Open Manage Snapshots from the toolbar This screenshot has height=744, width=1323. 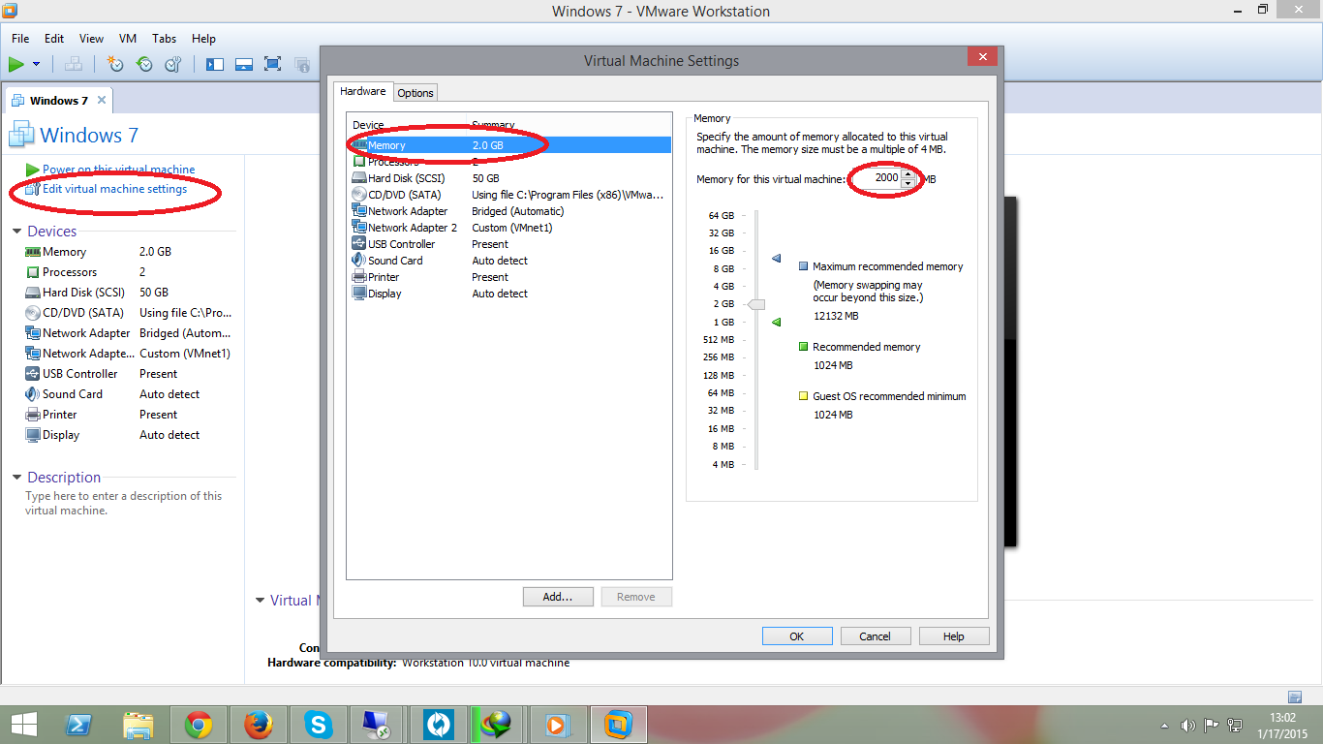pos(173,64)
